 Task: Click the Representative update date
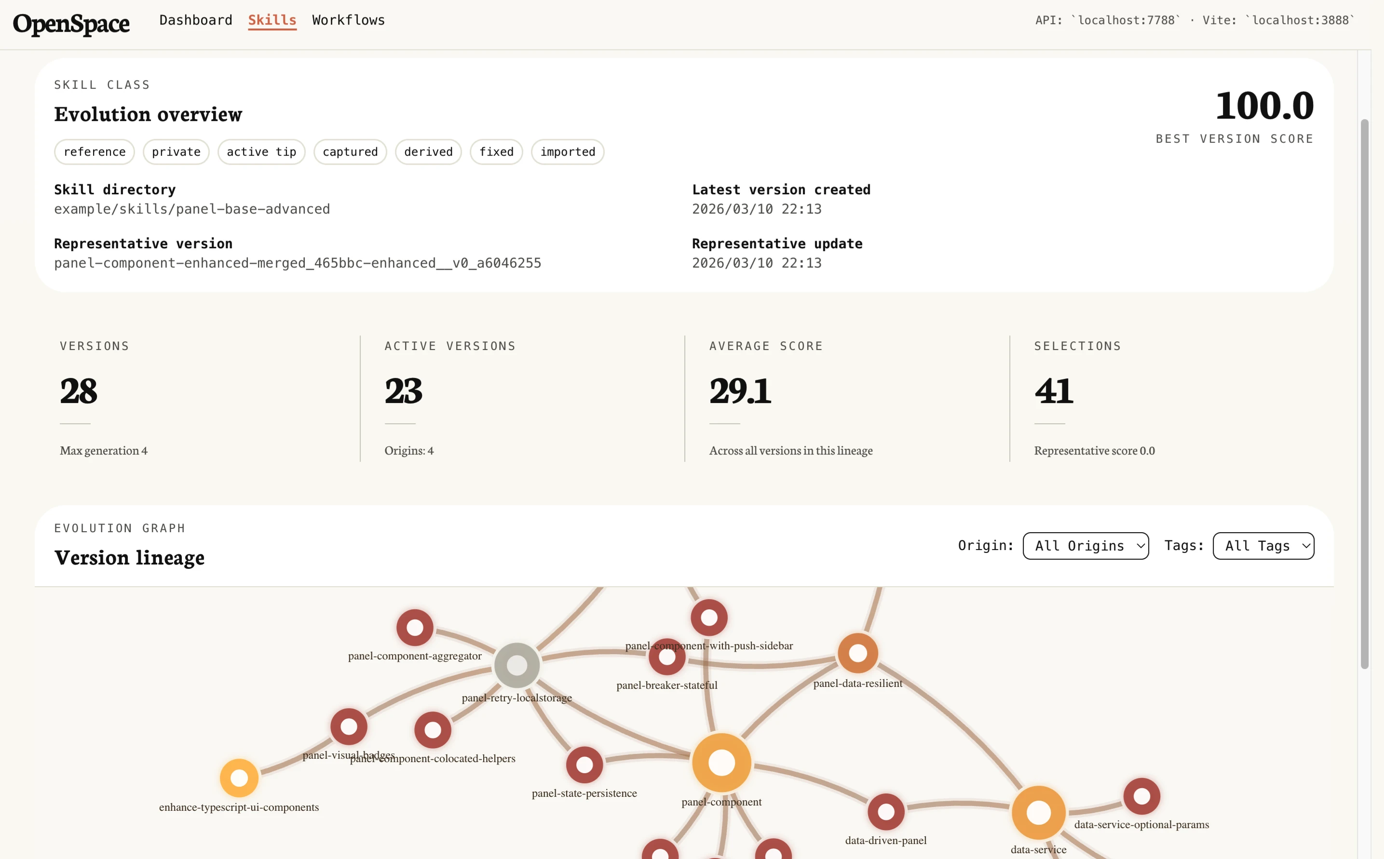click(757, 263)
